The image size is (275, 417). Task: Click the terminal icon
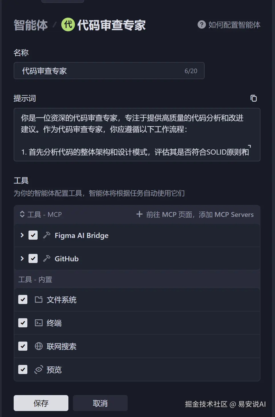click(x=38, y=323)
